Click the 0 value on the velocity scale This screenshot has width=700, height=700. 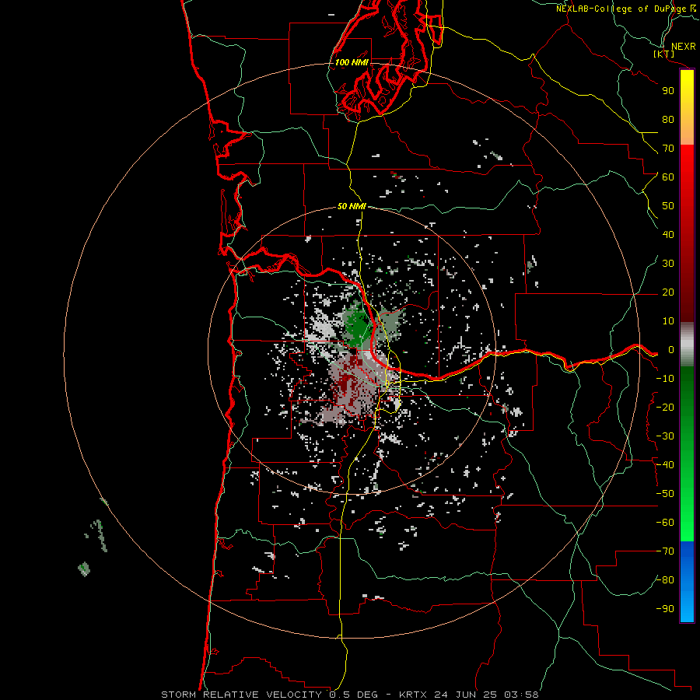pyautogui.click(x=671, y=350)
